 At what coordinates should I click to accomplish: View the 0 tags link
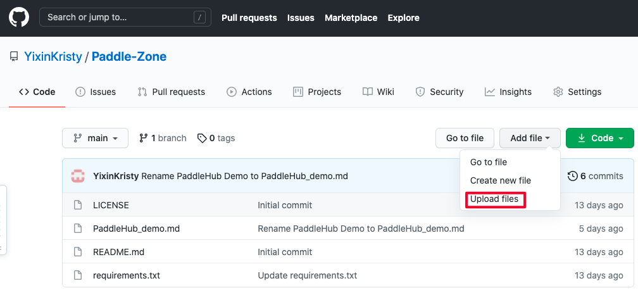pos(216,138)
